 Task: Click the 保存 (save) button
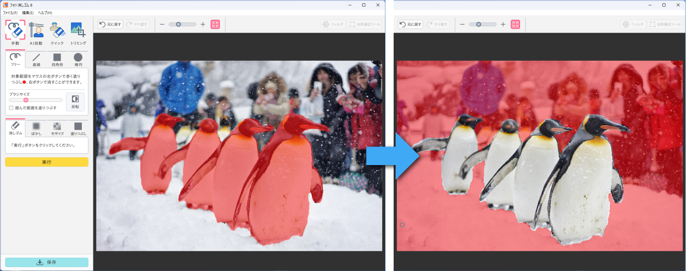tap(47, 262)
